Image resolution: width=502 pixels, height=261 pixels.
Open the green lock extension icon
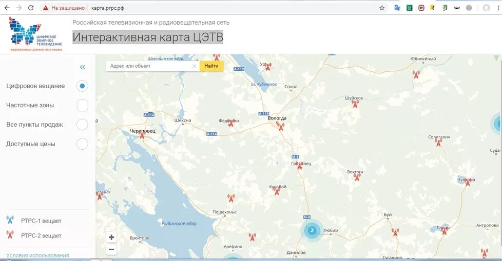click(409, 8)
